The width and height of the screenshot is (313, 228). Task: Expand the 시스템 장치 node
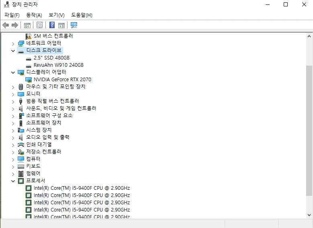click(13, 131)
